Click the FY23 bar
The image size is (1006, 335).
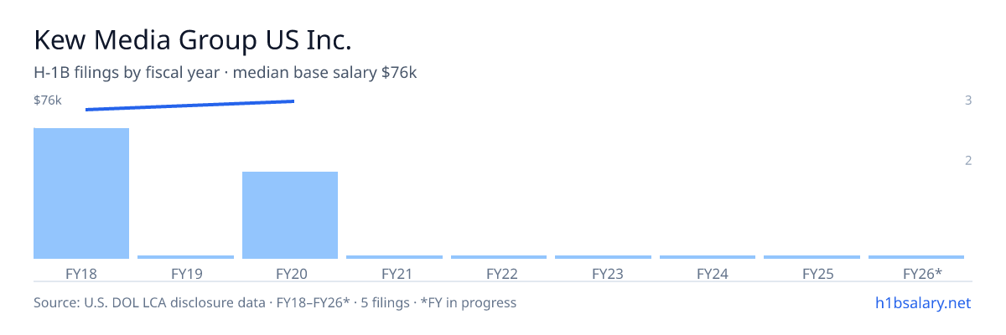603,257
